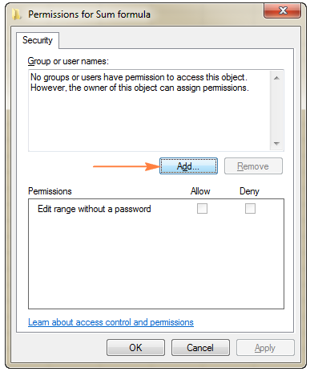Click the scrollbar track in the user names list

click(276, 111)
